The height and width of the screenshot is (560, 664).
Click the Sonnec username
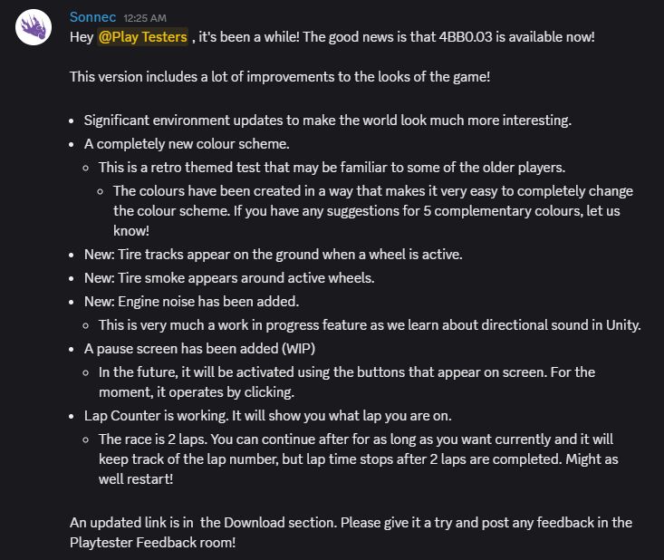click(x=92, y=17)
